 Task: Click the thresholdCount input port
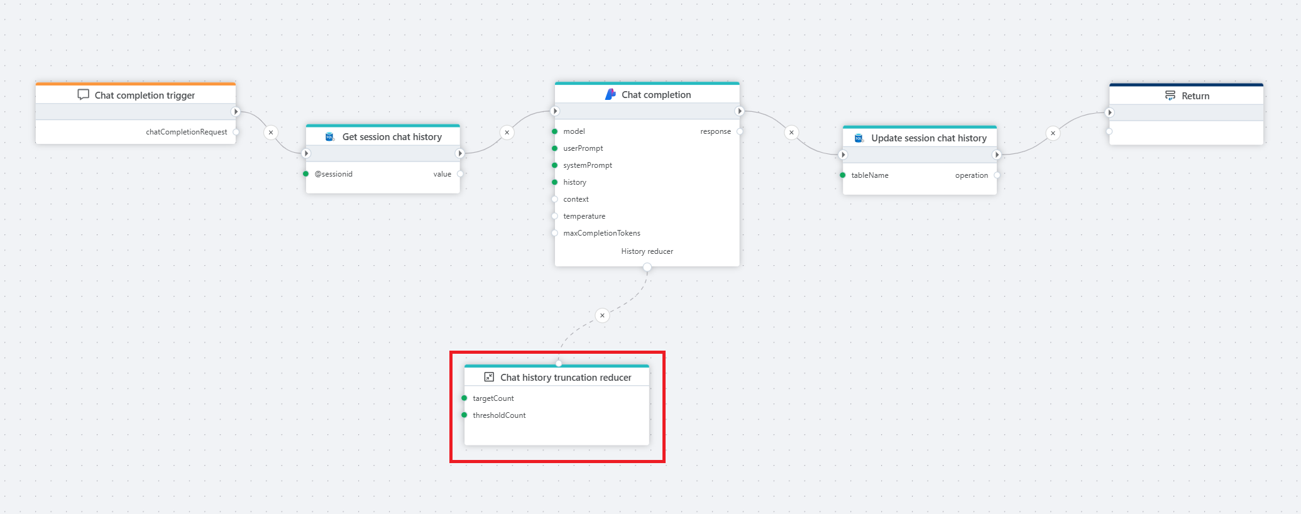464,415
